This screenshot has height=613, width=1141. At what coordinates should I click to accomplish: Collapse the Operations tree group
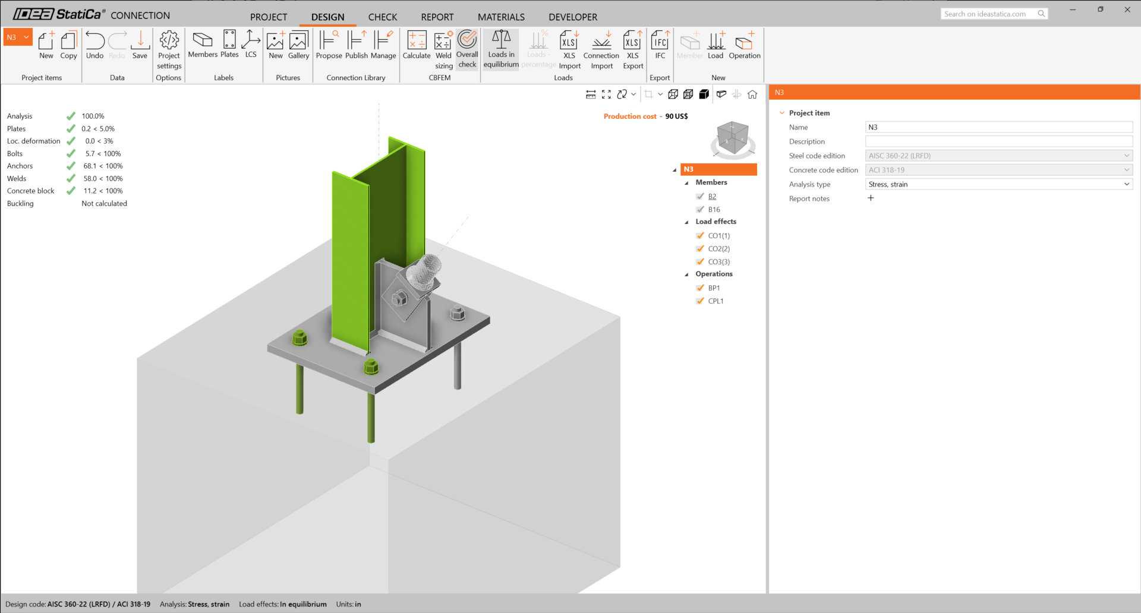pos(687,274)
